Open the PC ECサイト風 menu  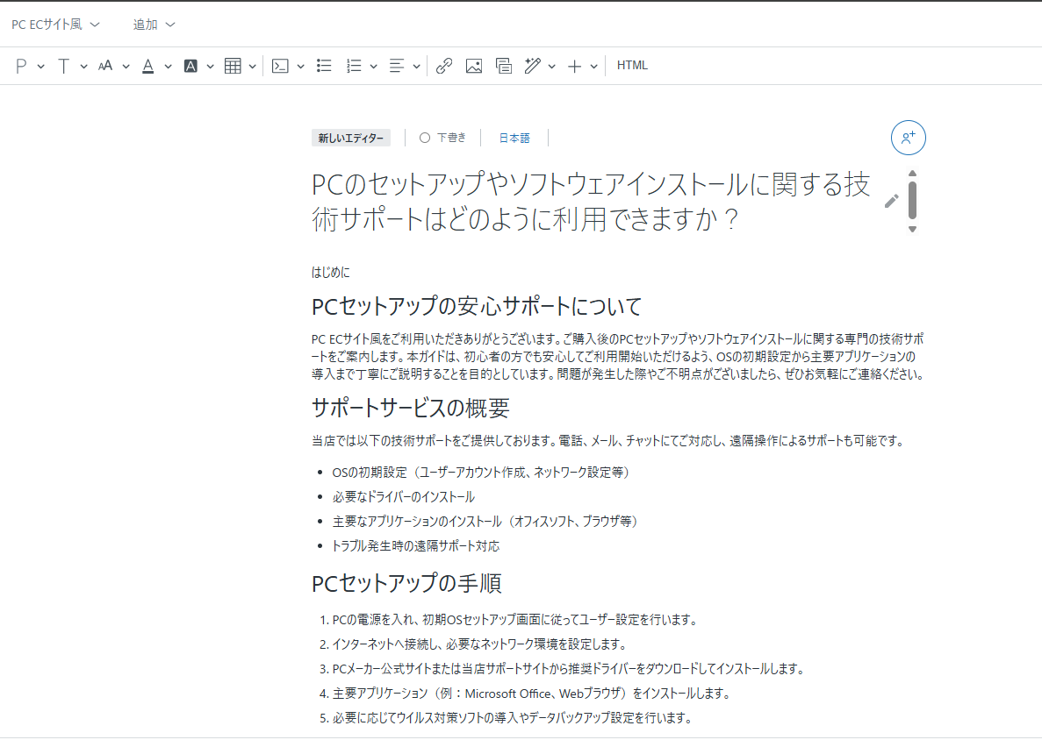[55, 25]
